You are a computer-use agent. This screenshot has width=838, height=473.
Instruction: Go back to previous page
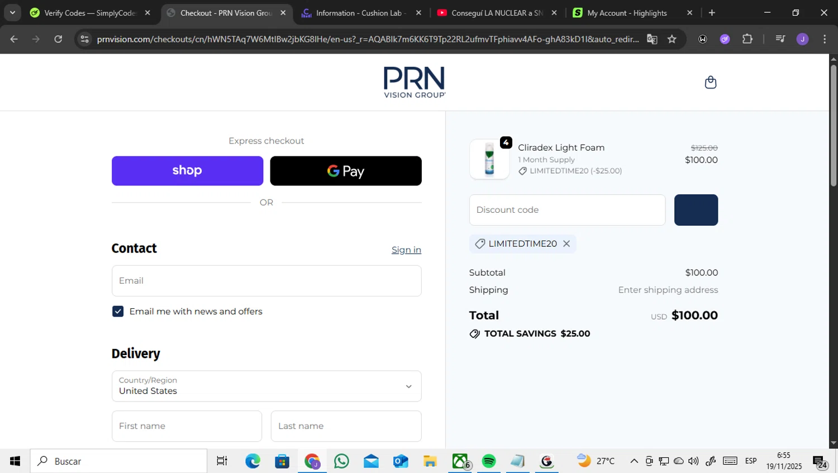[14, 39]
